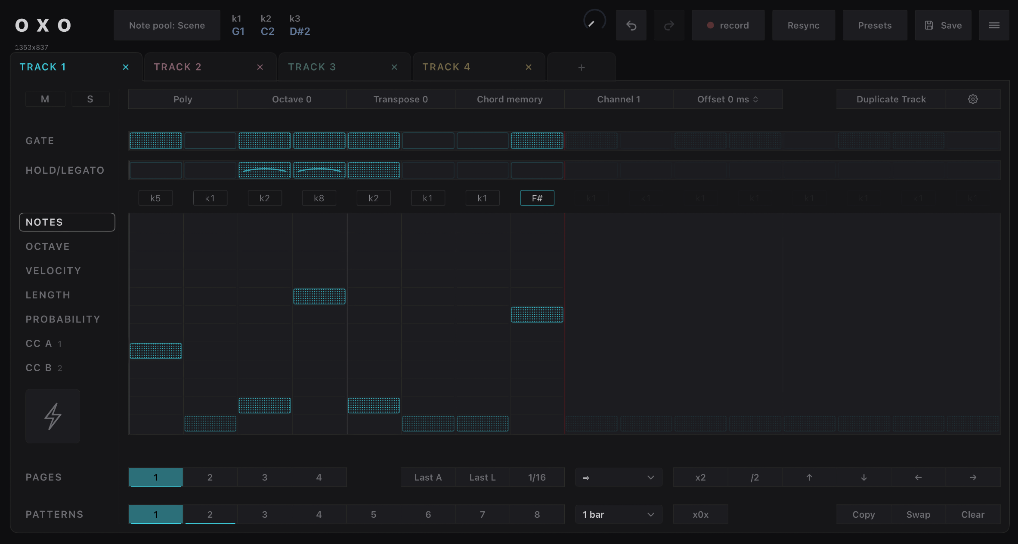Toggle Mute M button
This screenshot has height=544, width=1018.
(x=45, y=99)
